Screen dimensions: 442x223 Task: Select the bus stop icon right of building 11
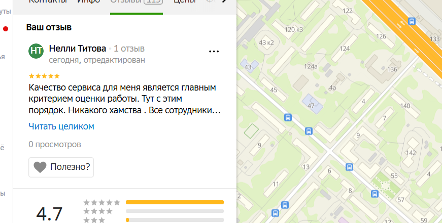coord(285,205)
